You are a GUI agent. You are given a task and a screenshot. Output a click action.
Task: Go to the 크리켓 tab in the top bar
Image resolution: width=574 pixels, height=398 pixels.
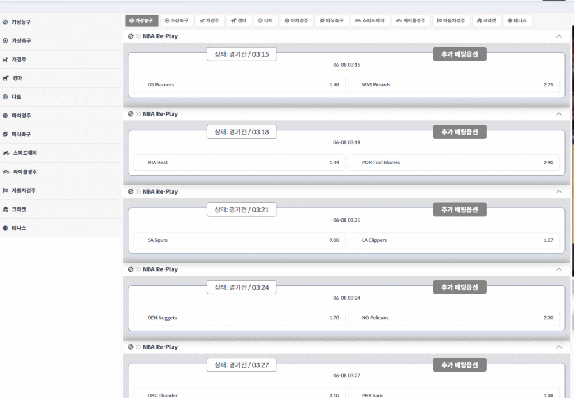click(x=487, y=21)
